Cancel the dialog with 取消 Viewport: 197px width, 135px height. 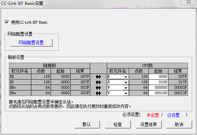point(179,124)
